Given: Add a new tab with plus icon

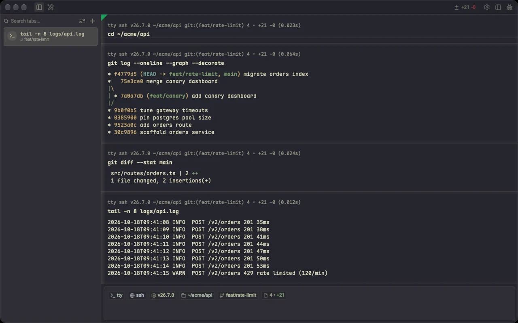Looking at the screenshot, I should [x=93, y=21].
